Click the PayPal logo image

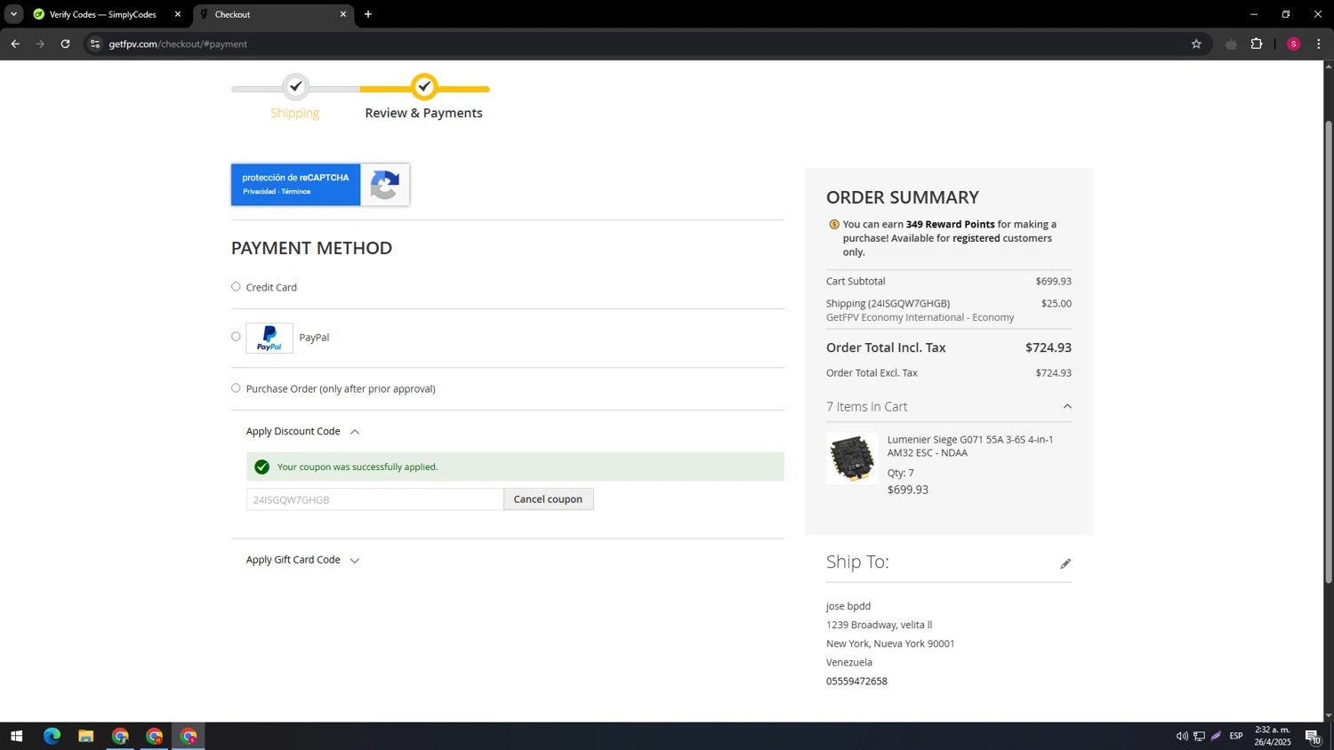(269, 339)
